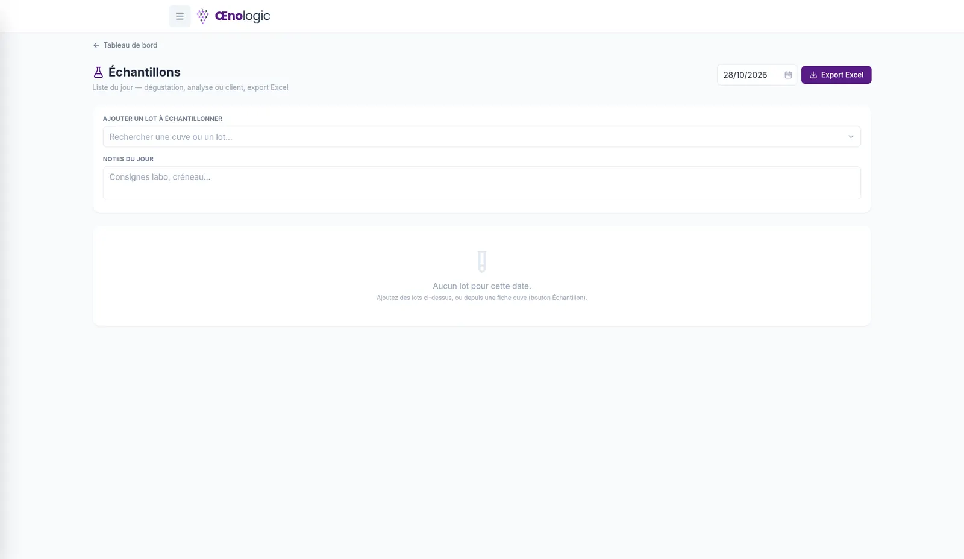Viewport: 964px width, 559px height.
Task: Open the hamburger menu
Action: tap(180, 16)
